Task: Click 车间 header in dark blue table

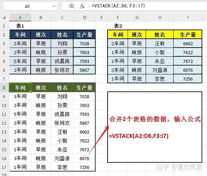Action: (20, 34)
